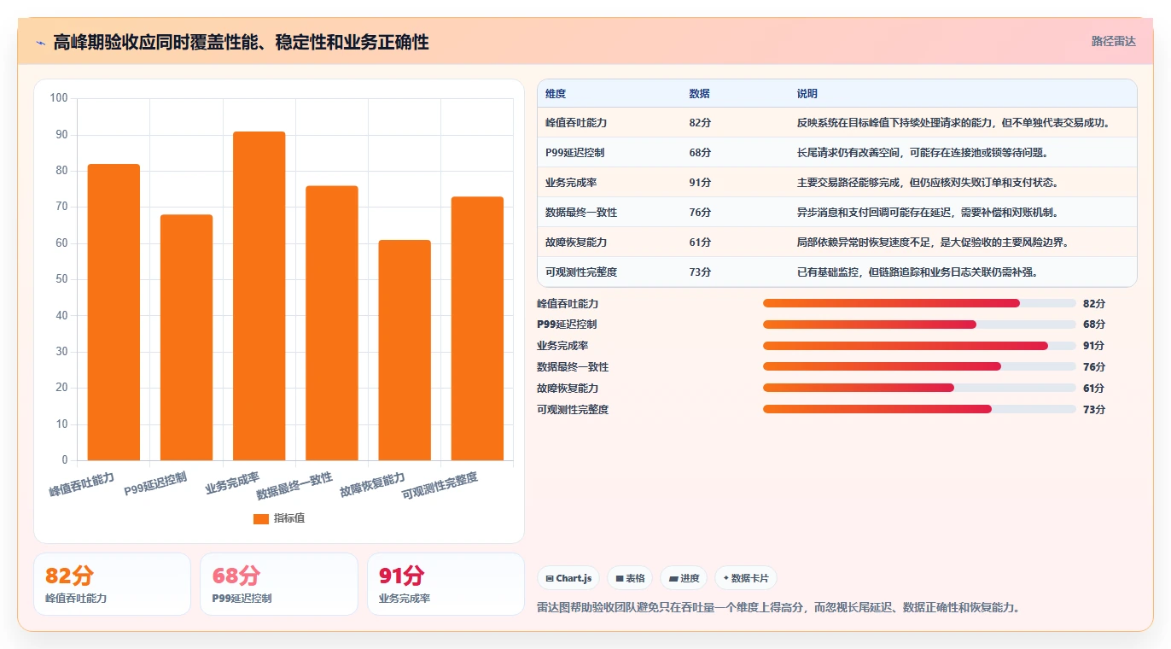Click the lightning icon beside the title

click(40, 42)
